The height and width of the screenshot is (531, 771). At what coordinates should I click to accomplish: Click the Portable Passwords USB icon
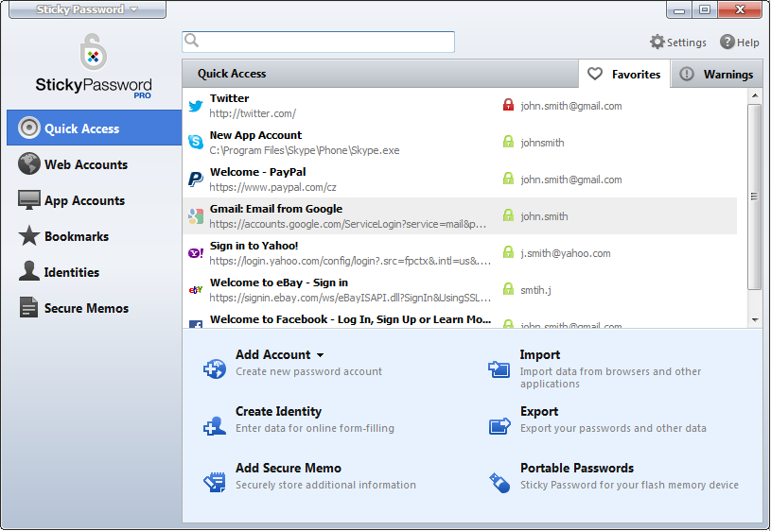[x=499, y=483]
